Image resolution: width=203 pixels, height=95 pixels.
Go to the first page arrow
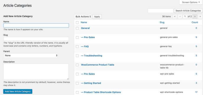(x=175, y=17)
